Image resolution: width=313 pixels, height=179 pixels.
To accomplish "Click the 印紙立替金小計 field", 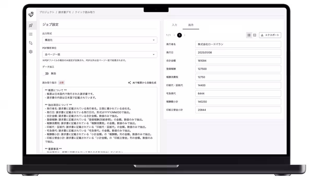I will (238, 110).
